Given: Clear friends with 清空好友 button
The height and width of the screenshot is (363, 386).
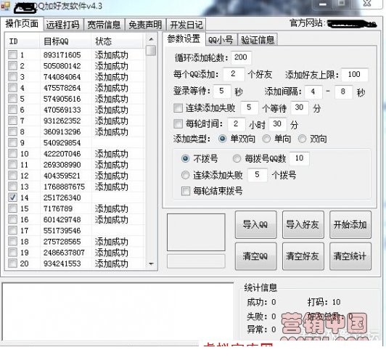Looking at the screenshot, I should click(x=303, y=256).
